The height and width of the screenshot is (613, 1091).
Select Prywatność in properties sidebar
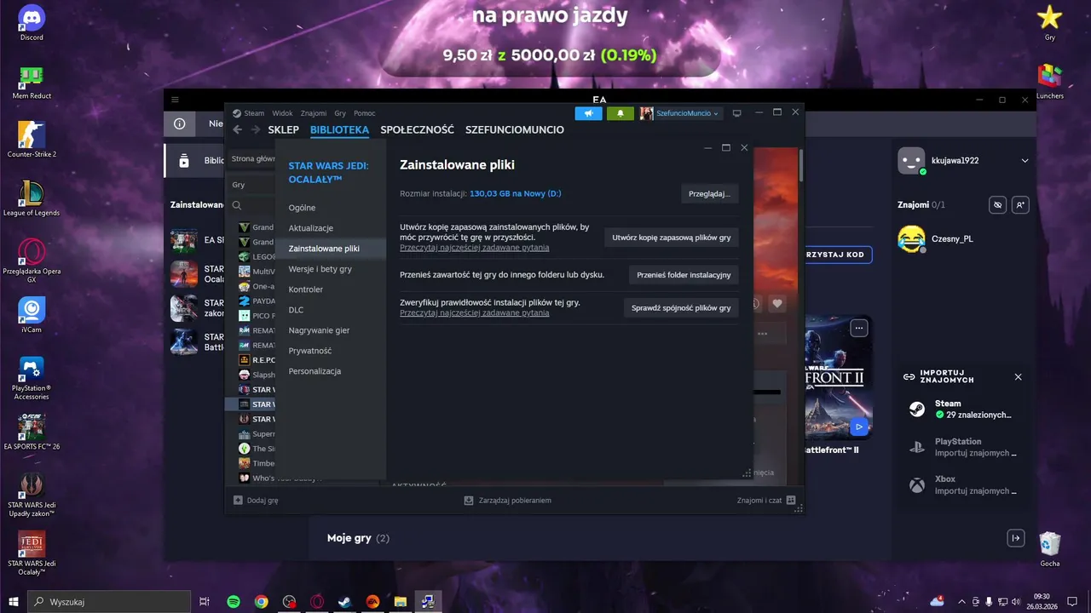point(331,351)
